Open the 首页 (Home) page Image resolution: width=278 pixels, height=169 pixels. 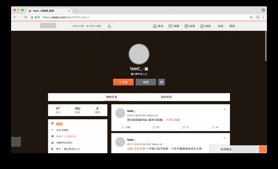(x=158, y=26)
